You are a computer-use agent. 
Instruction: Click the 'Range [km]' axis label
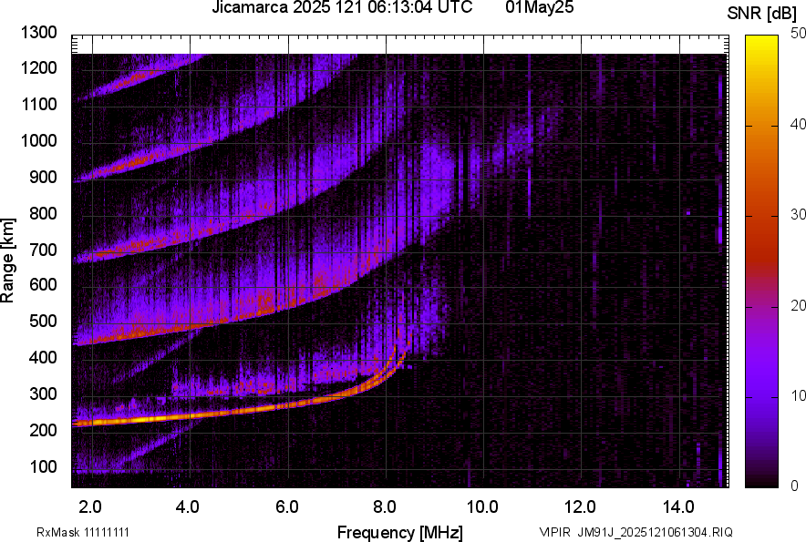7,261
